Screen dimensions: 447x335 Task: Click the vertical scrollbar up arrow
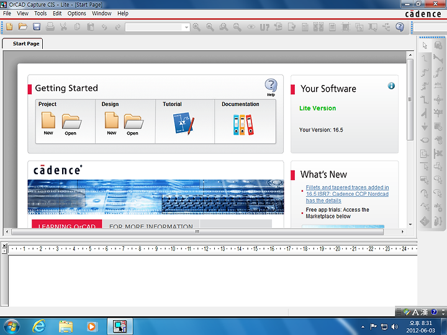pos(410,55)
